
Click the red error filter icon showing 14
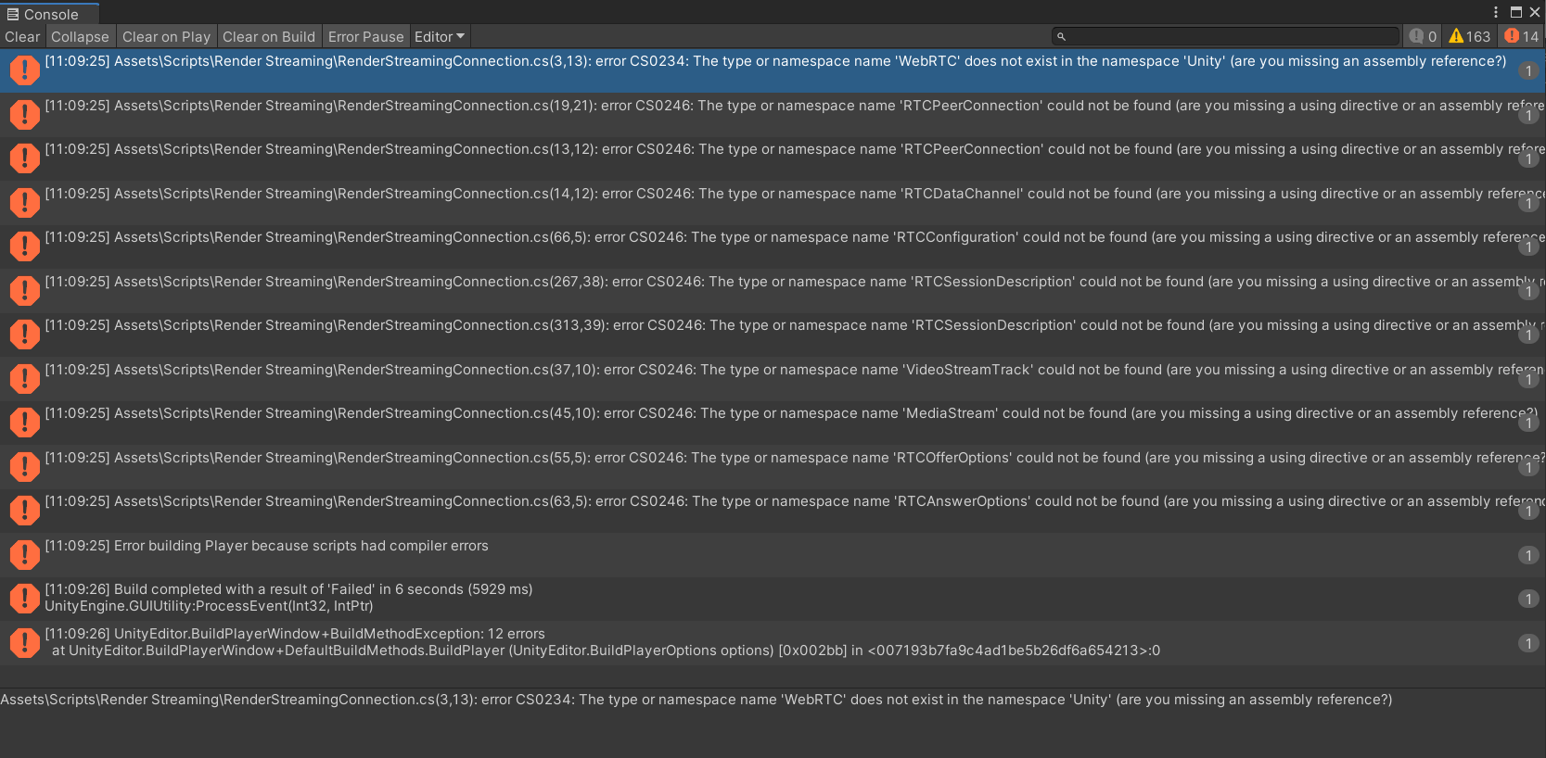point(1512,35)
